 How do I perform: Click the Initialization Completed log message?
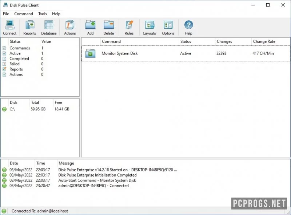[x=97, y=175]
